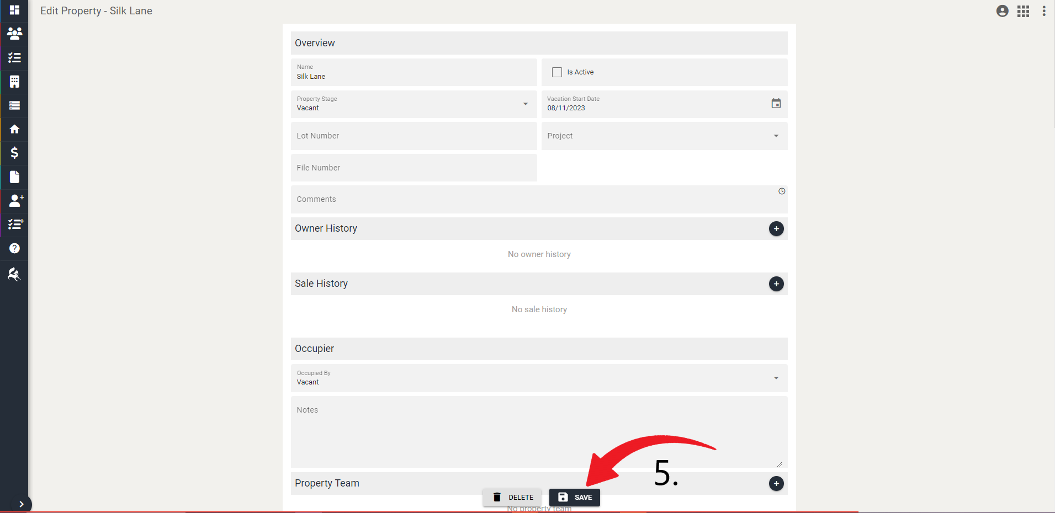Open the Property Stage dropdown
Viewport: 1055px width, 513px height.
(525, 104)
